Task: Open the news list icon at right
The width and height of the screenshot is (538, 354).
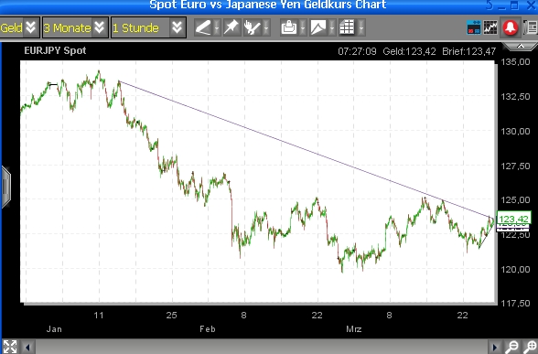Action: pyautogui.click(x=531, y=27)
